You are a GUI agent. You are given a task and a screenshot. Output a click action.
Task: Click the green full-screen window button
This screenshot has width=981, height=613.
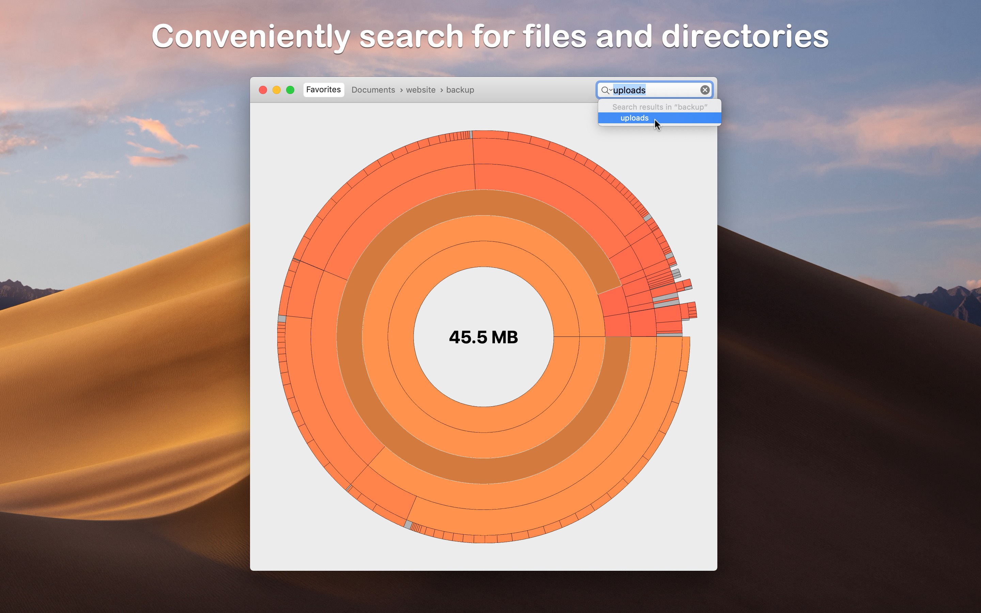(290, 90)
